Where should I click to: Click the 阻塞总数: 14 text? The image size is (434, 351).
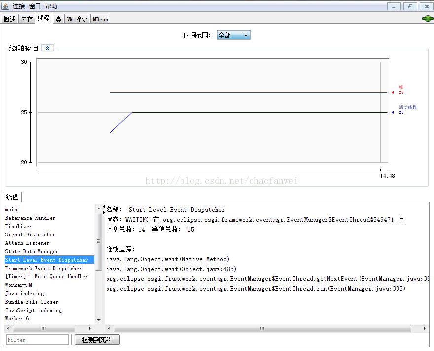(x=126, y=230)
